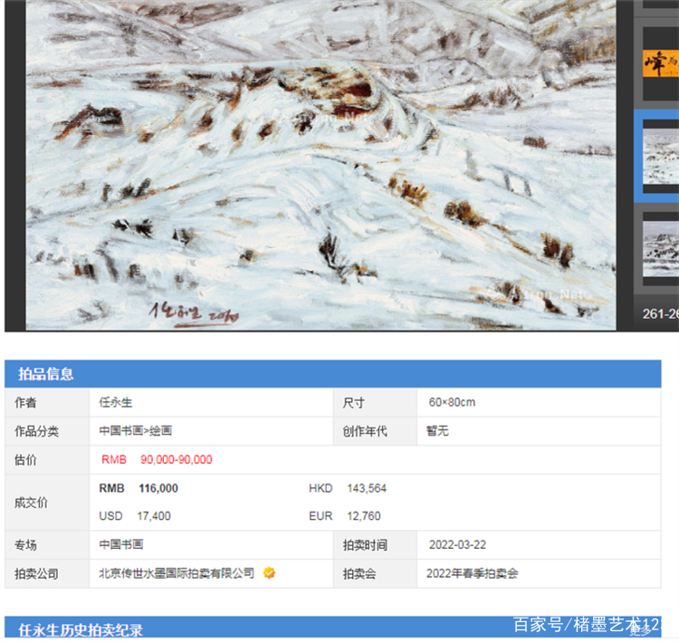679x643 pixels.
Task: Click the 拍卖会 label
Action: click(359, 573)
